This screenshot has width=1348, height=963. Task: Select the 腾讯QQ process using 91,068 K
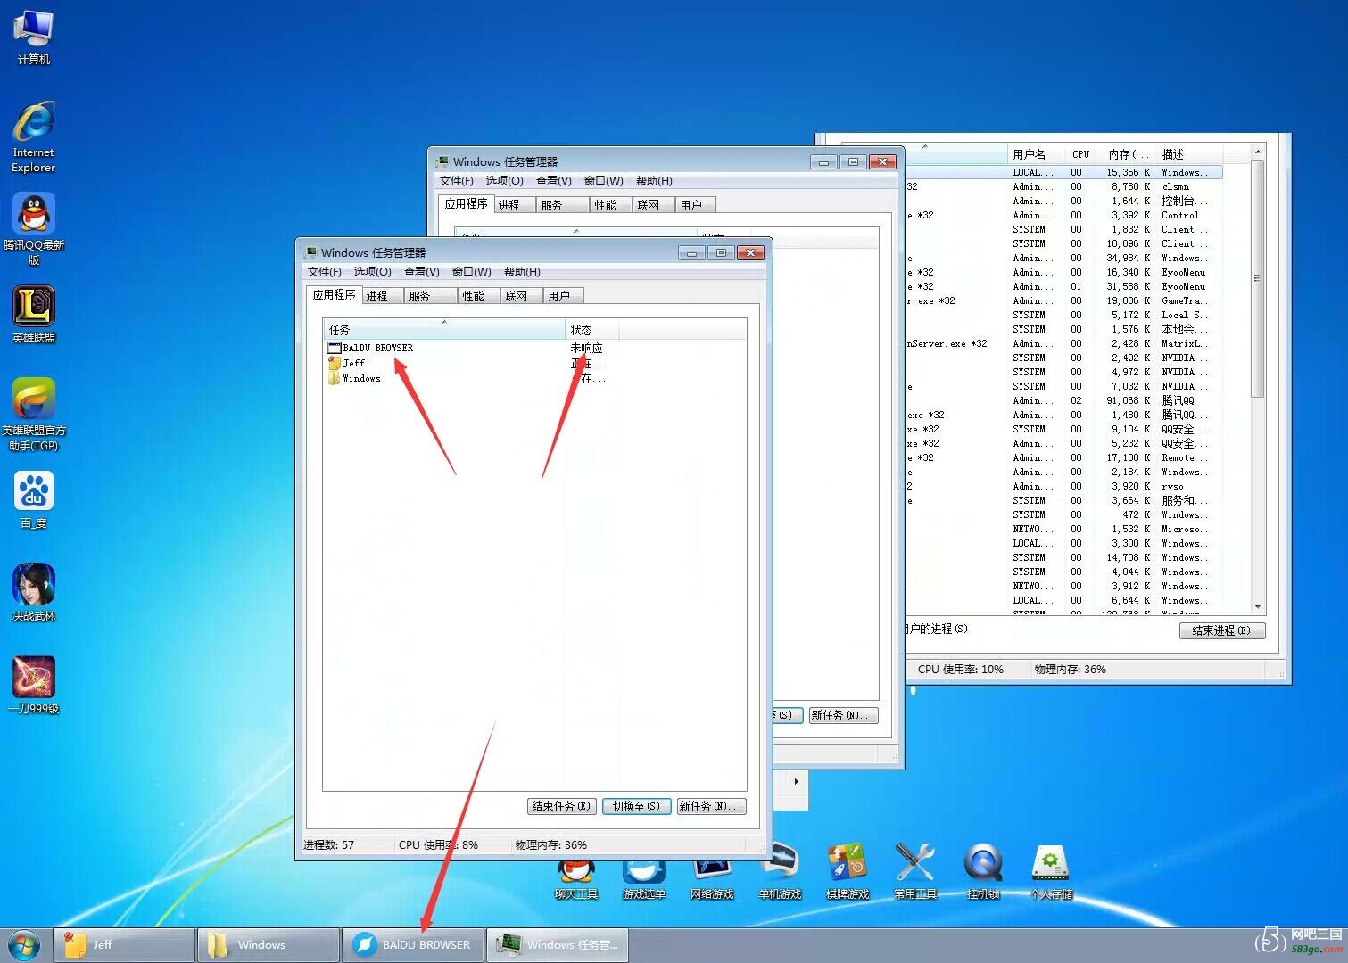click(x=1064, y=400)
